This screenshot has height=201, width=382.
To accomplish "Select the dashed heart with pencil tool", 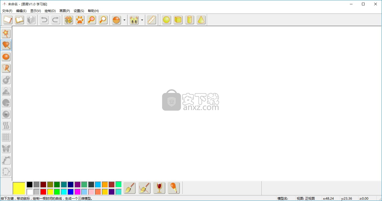I will [6, 68].
